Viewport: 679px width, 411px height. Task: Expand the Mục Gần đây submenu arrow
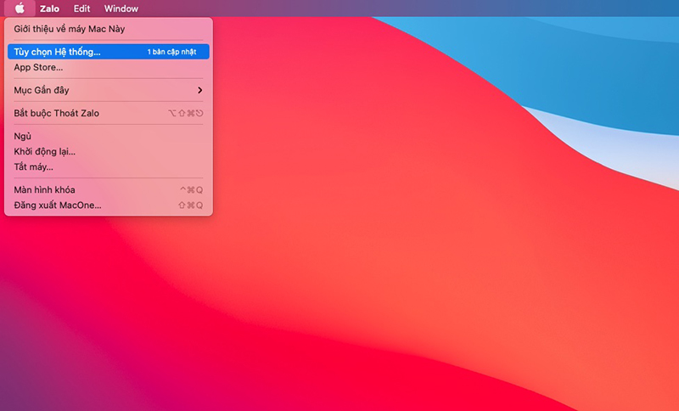pyautogui.click(x=199, y=90)
